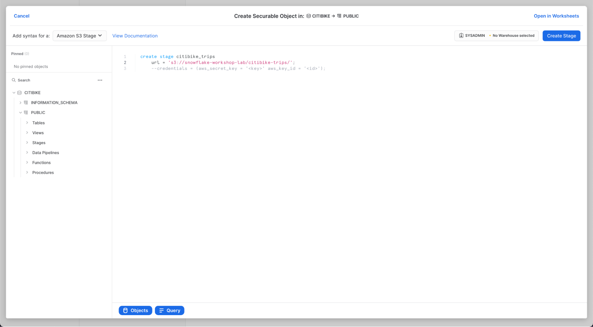Open the Amazon S3 Stage syntax dropdown
The width and height of the screenshot is (593, 327).
(x=80, y=36)
